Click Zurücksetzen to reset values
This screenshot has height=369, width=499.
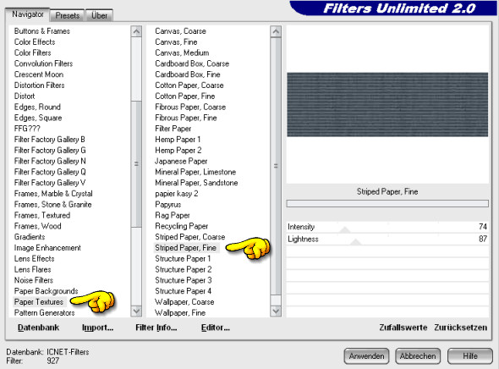[x=460, y=328]
